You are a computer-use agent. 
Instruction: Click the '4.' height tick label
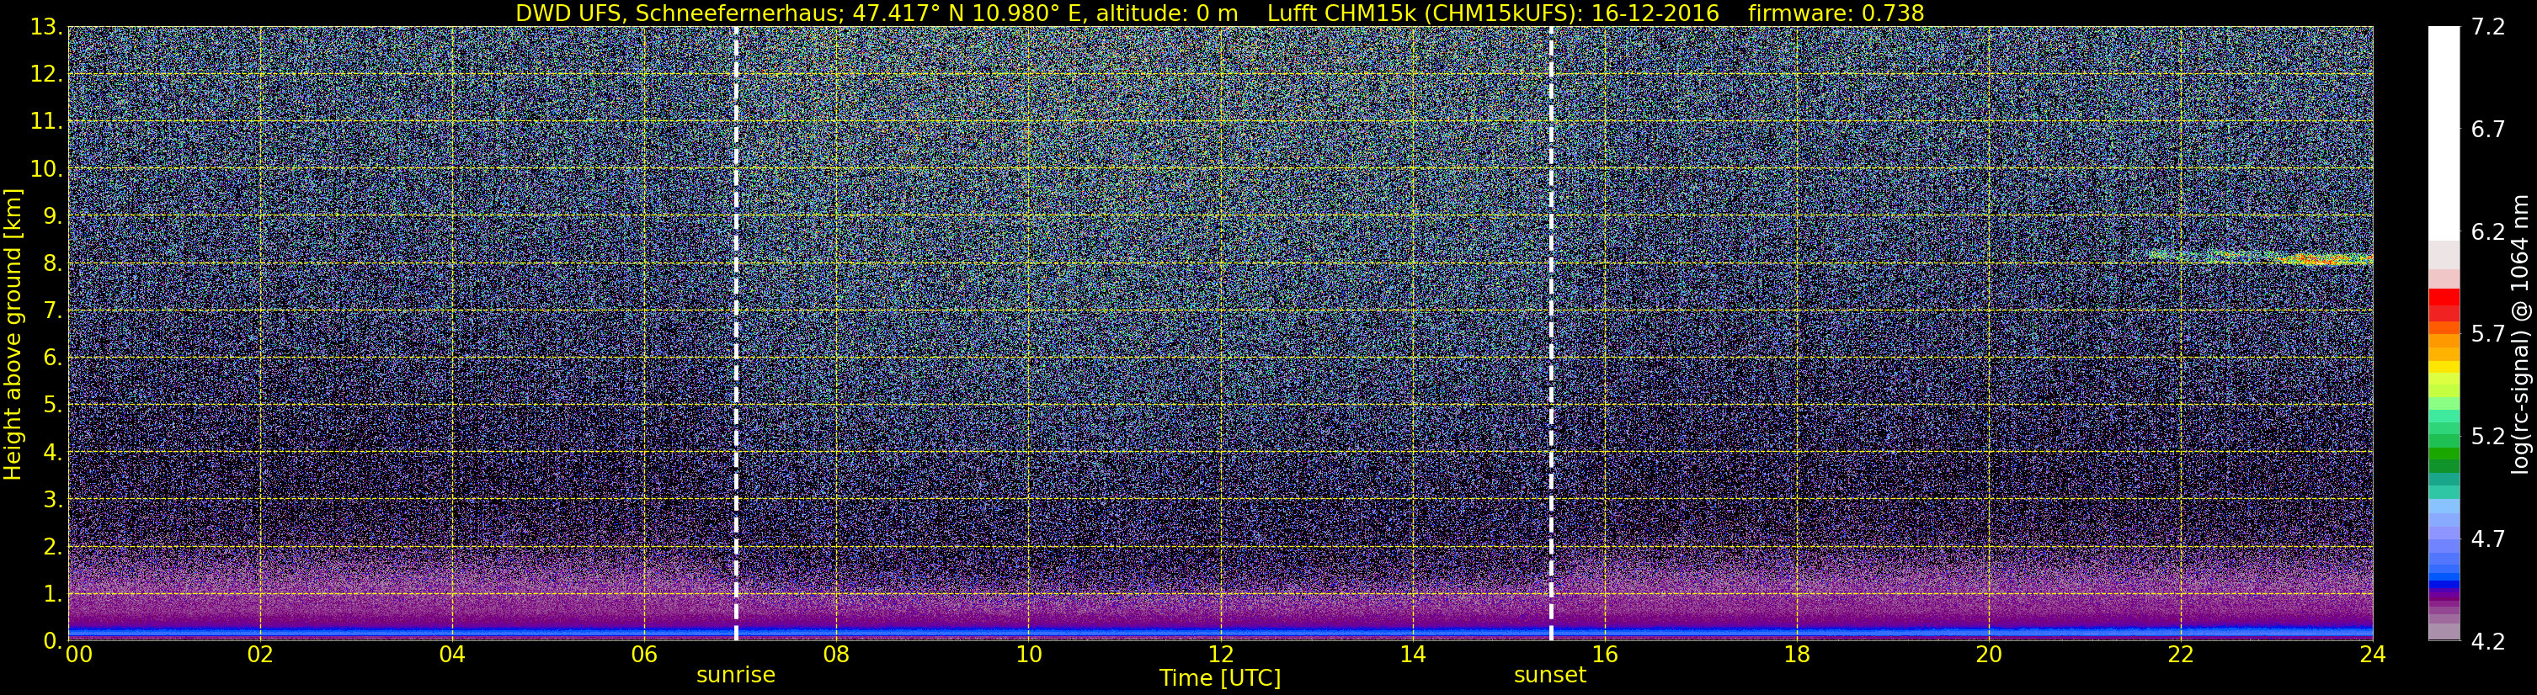point(53,452)
